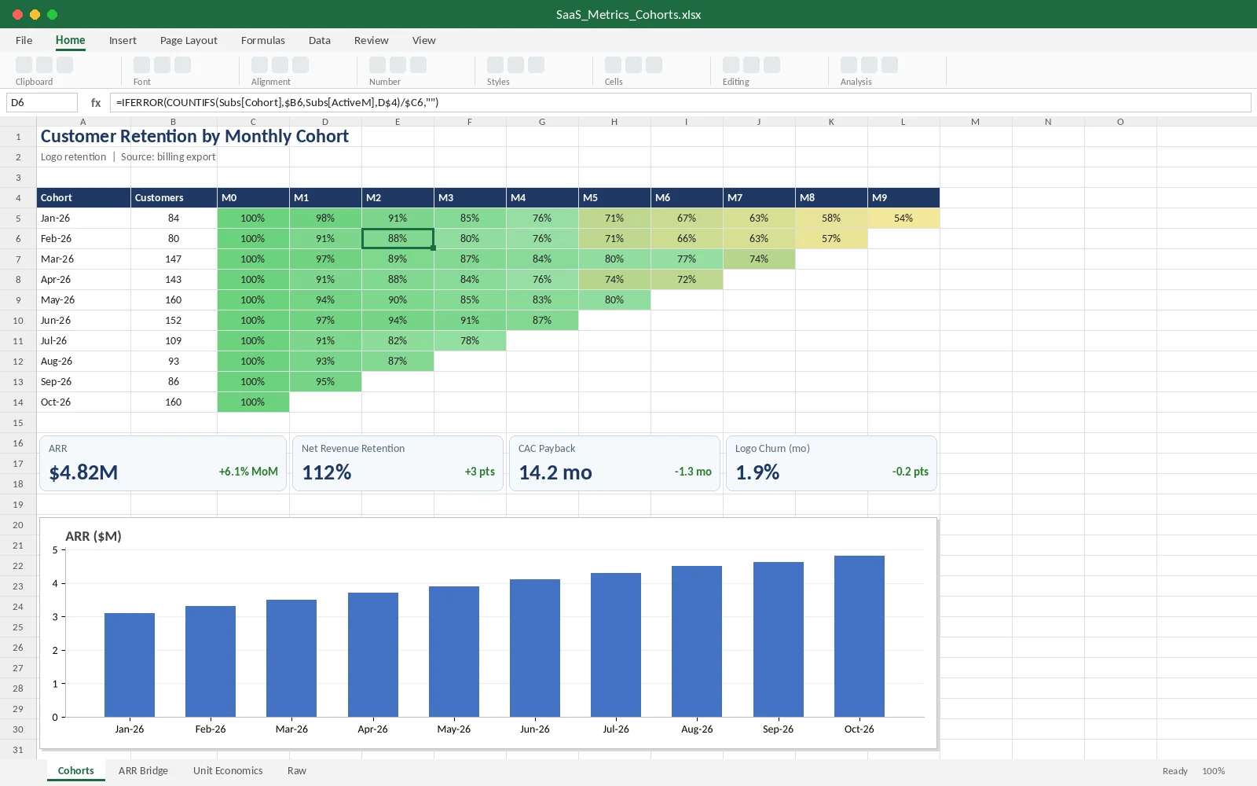Viewport: 1257px width, 786px height.
Task: Click the ARR $4.82M KPI card
Action: 163,463
